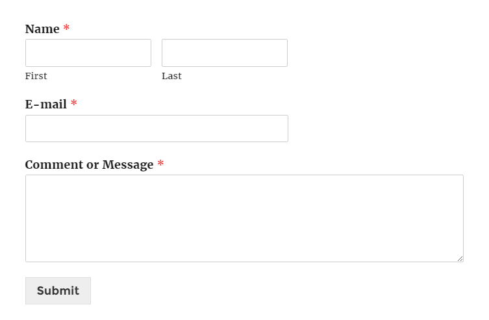Click the letter "E" of the E-mail label
489x320 pixels.
click(29, 105)
